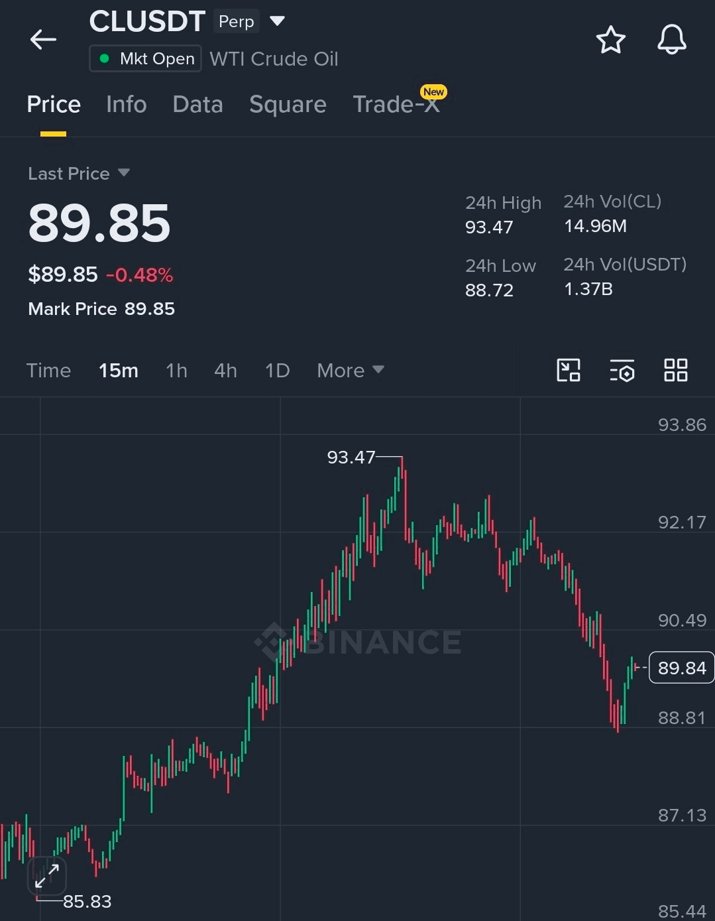Open the grid layout icon

pyautogui.click(x=676, y=371)
